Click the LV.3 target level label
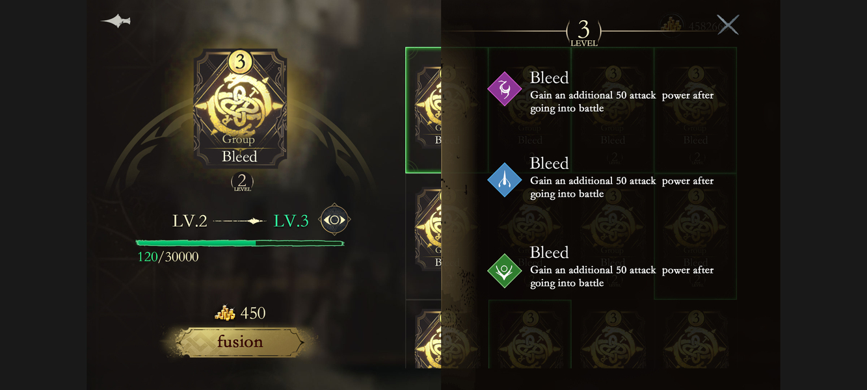The height and width of the screenshot is (390, 867). (291, 221)
